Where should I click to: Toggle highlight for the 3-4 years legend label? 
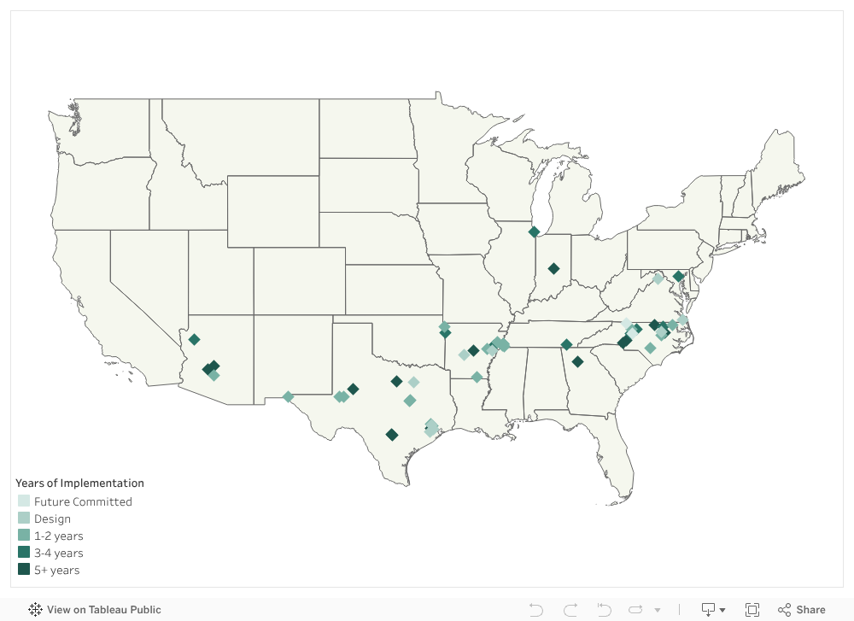58,553
